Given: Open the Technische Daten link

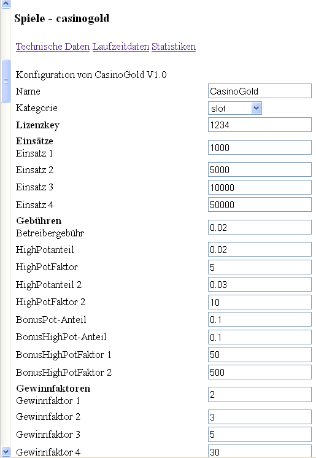Looking at the screenshot, I should click(53, 47).
